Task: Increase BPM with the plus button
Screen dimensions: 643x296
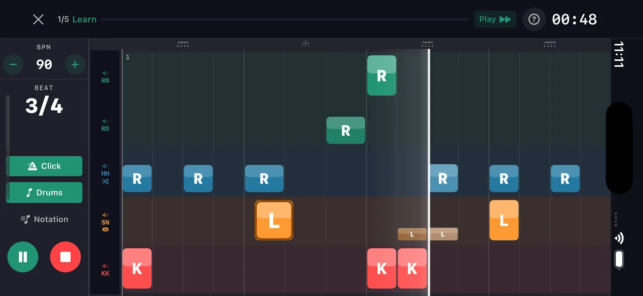Action: pyautogui.click(x=75, y=64)
